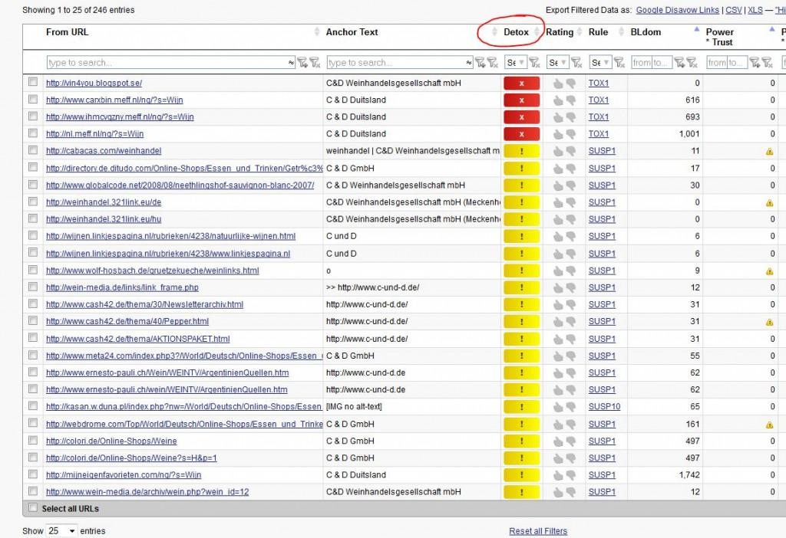
Task: Check the Select all URLs box
Action: tap(33, 508)
